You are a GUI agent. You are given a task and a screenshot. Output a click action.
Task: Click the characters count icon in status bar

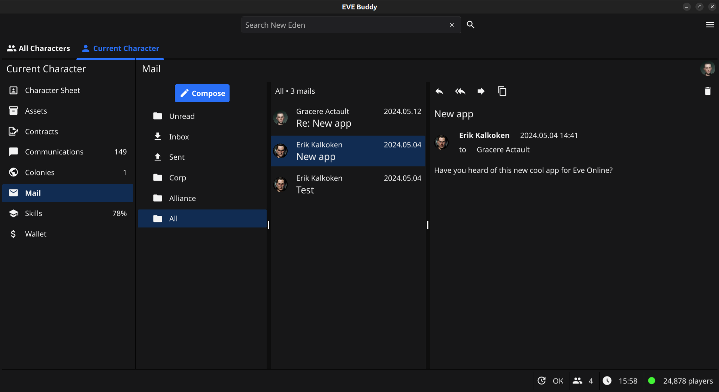click(x=578, y=381)
